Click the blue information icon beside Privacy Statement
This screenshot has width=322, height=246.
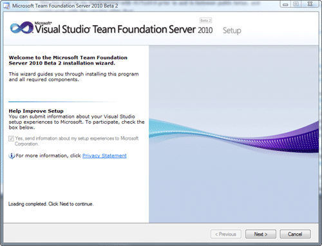pos(12,156)
